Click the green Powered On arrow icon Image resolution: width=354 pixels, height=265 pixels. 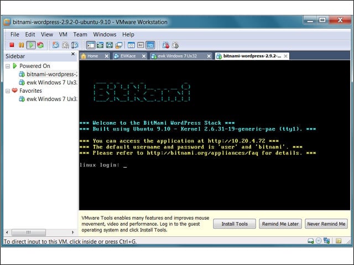[x=15, y=66]
